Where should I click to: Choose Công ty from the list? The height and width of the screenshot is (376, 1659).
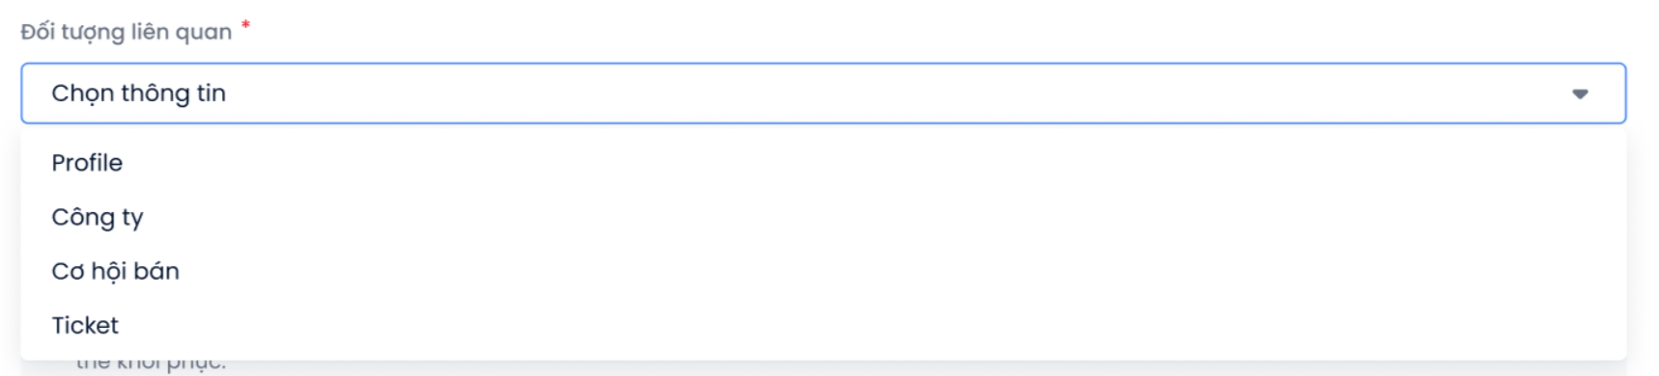[x=823, y=217]
